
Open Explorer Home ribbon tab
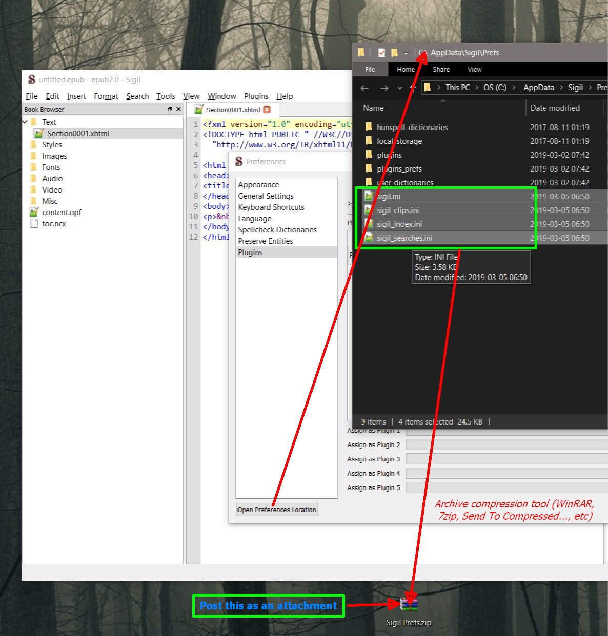[406, 69]
